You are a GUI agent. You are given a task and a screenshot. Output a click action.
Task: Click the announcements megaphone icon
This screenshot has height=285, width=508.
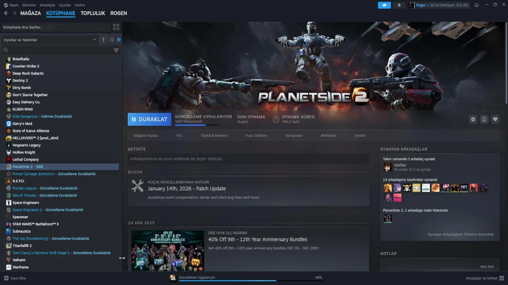tap(384, 5)
